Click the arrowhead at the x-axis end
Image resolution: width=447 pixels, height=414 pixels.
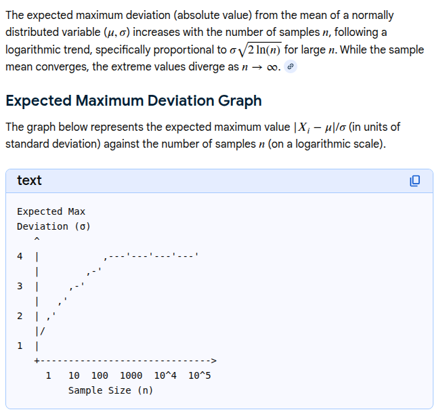pos(213,360)
